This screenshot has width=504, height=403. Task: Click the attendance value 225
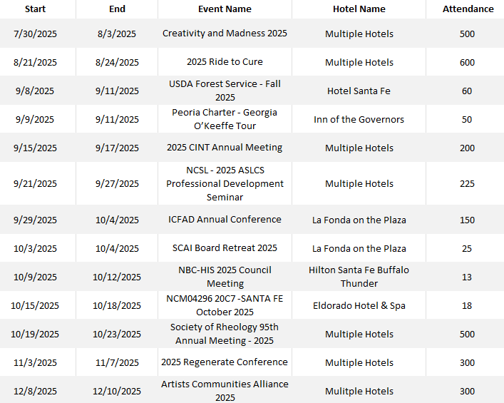467,183
